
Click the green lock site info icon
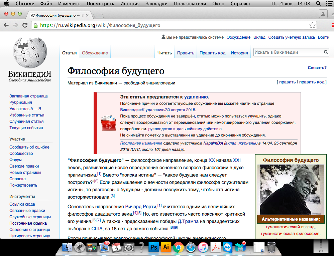click(x=35, y=25)
